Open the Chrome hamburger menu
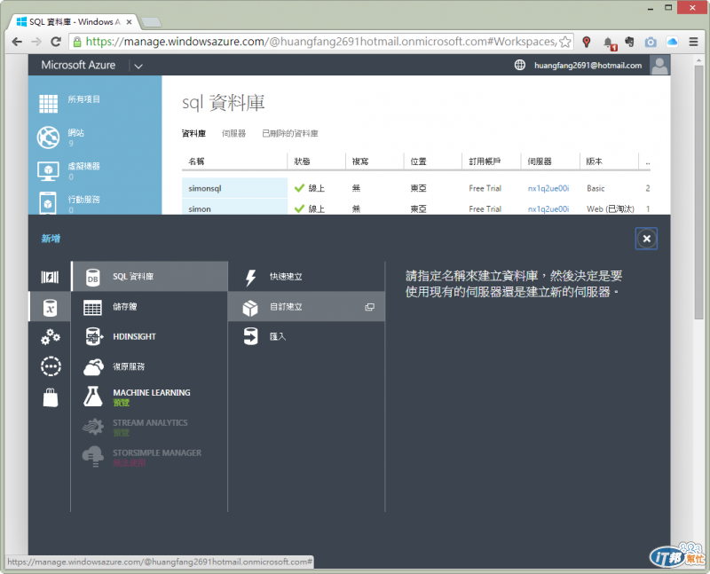This screenshot has height=574, width=710. [x=693, y=42]
